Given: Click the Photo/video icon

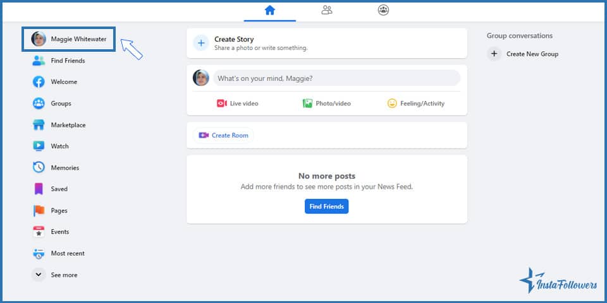Looking at the screenshot, I should coord(307,104).
